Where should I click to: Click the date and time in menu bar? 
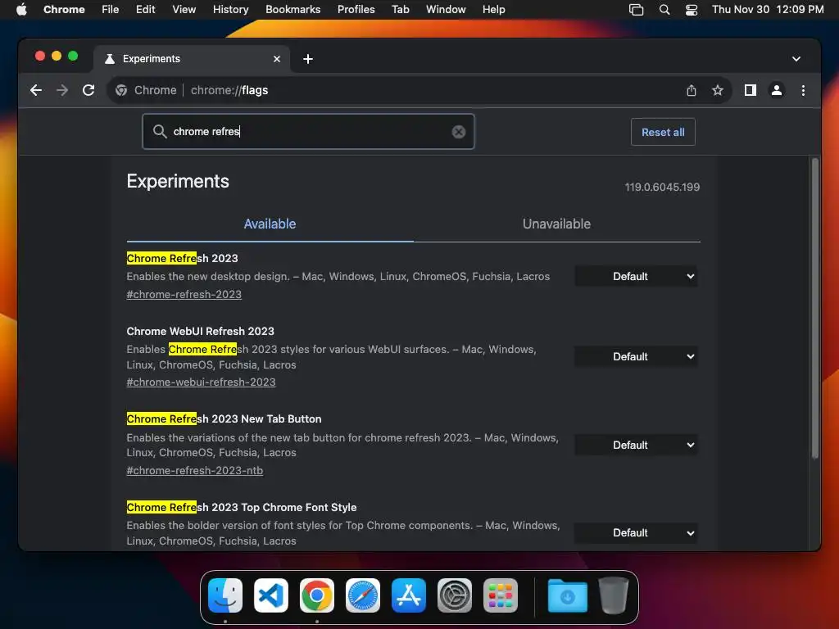[768, 10]
